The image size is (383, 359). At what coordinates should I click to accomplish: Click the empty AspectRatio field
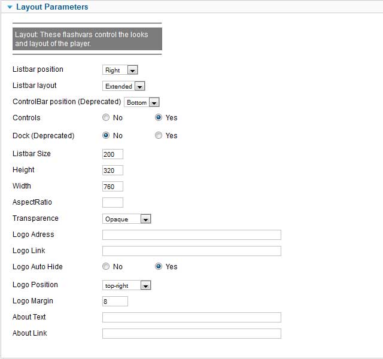click(113, 202)
